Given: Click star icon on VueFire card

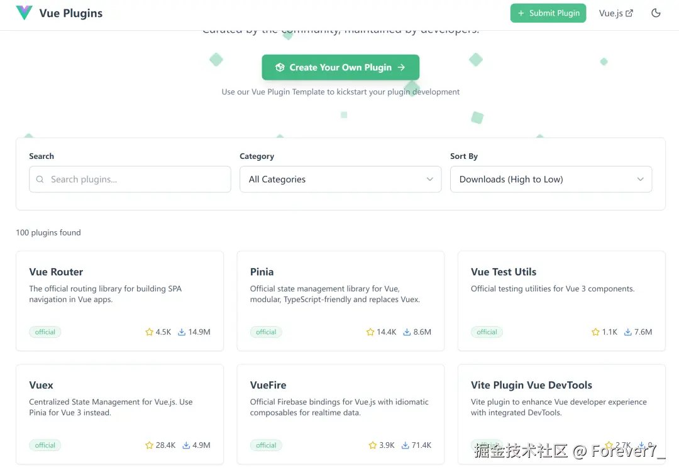Looking at the screenshot, I should [373, 445].
